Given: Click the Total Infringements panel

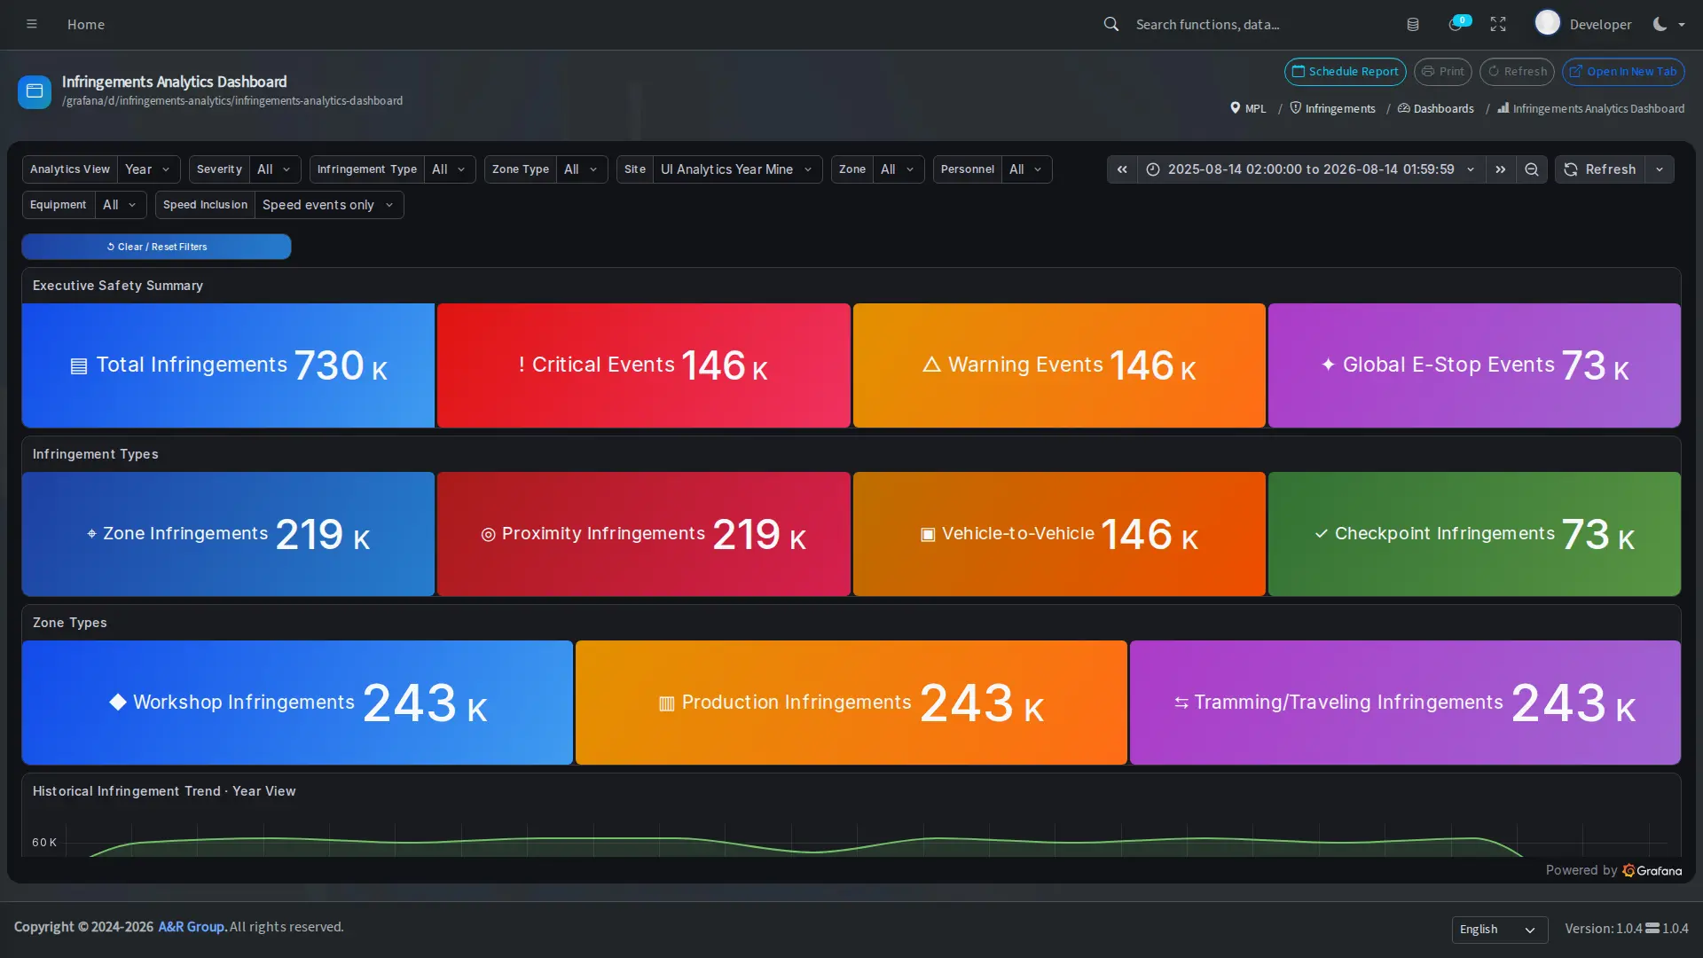Looking at the screenshot, I should 228,365.
